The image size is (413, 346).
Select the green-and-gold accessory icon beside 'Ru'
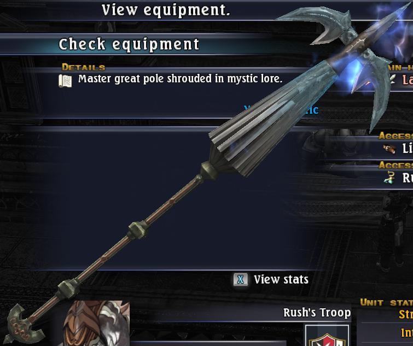[x=389, y=178]
